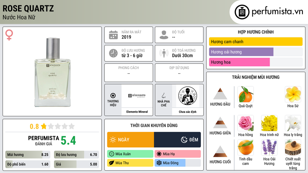Click the Hợp hương chính heading

point(256,32)
